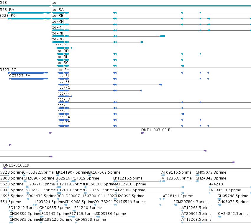The image size is (251, 224).
Task: Click the RC0-DP0007-150700-011-B02 label
Action: point(85,196)
